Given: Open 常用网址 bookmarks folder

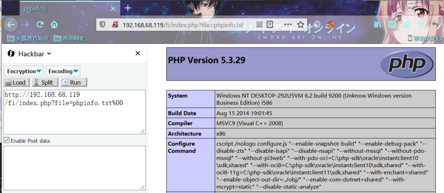Looking at the screenshot, I should pos(69,38).
